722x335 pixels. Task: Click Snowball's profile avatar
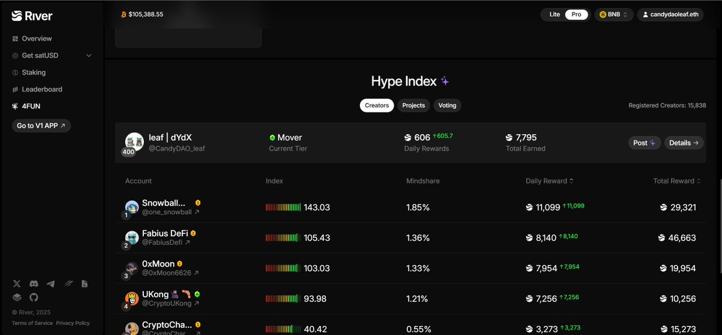tap(132, 207)
